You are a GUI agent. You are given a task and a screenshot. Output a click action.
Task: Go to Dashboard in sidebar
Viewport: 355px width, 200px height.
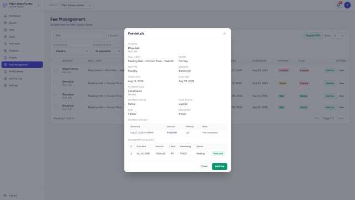point(22,16)
